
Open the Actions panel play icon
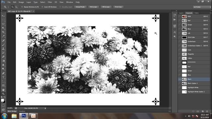(175, 20)
